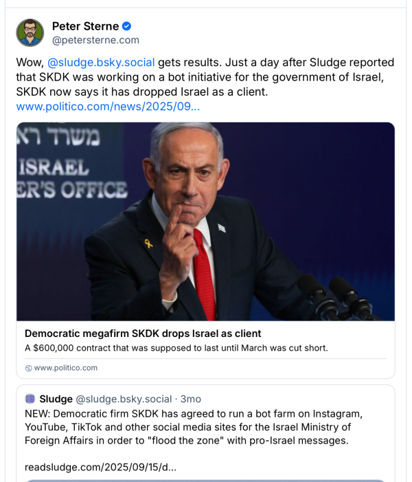Click the "3mo" timestamp
Image resolution: width=412 pixels, height=482 pixels.
[191, 399]
